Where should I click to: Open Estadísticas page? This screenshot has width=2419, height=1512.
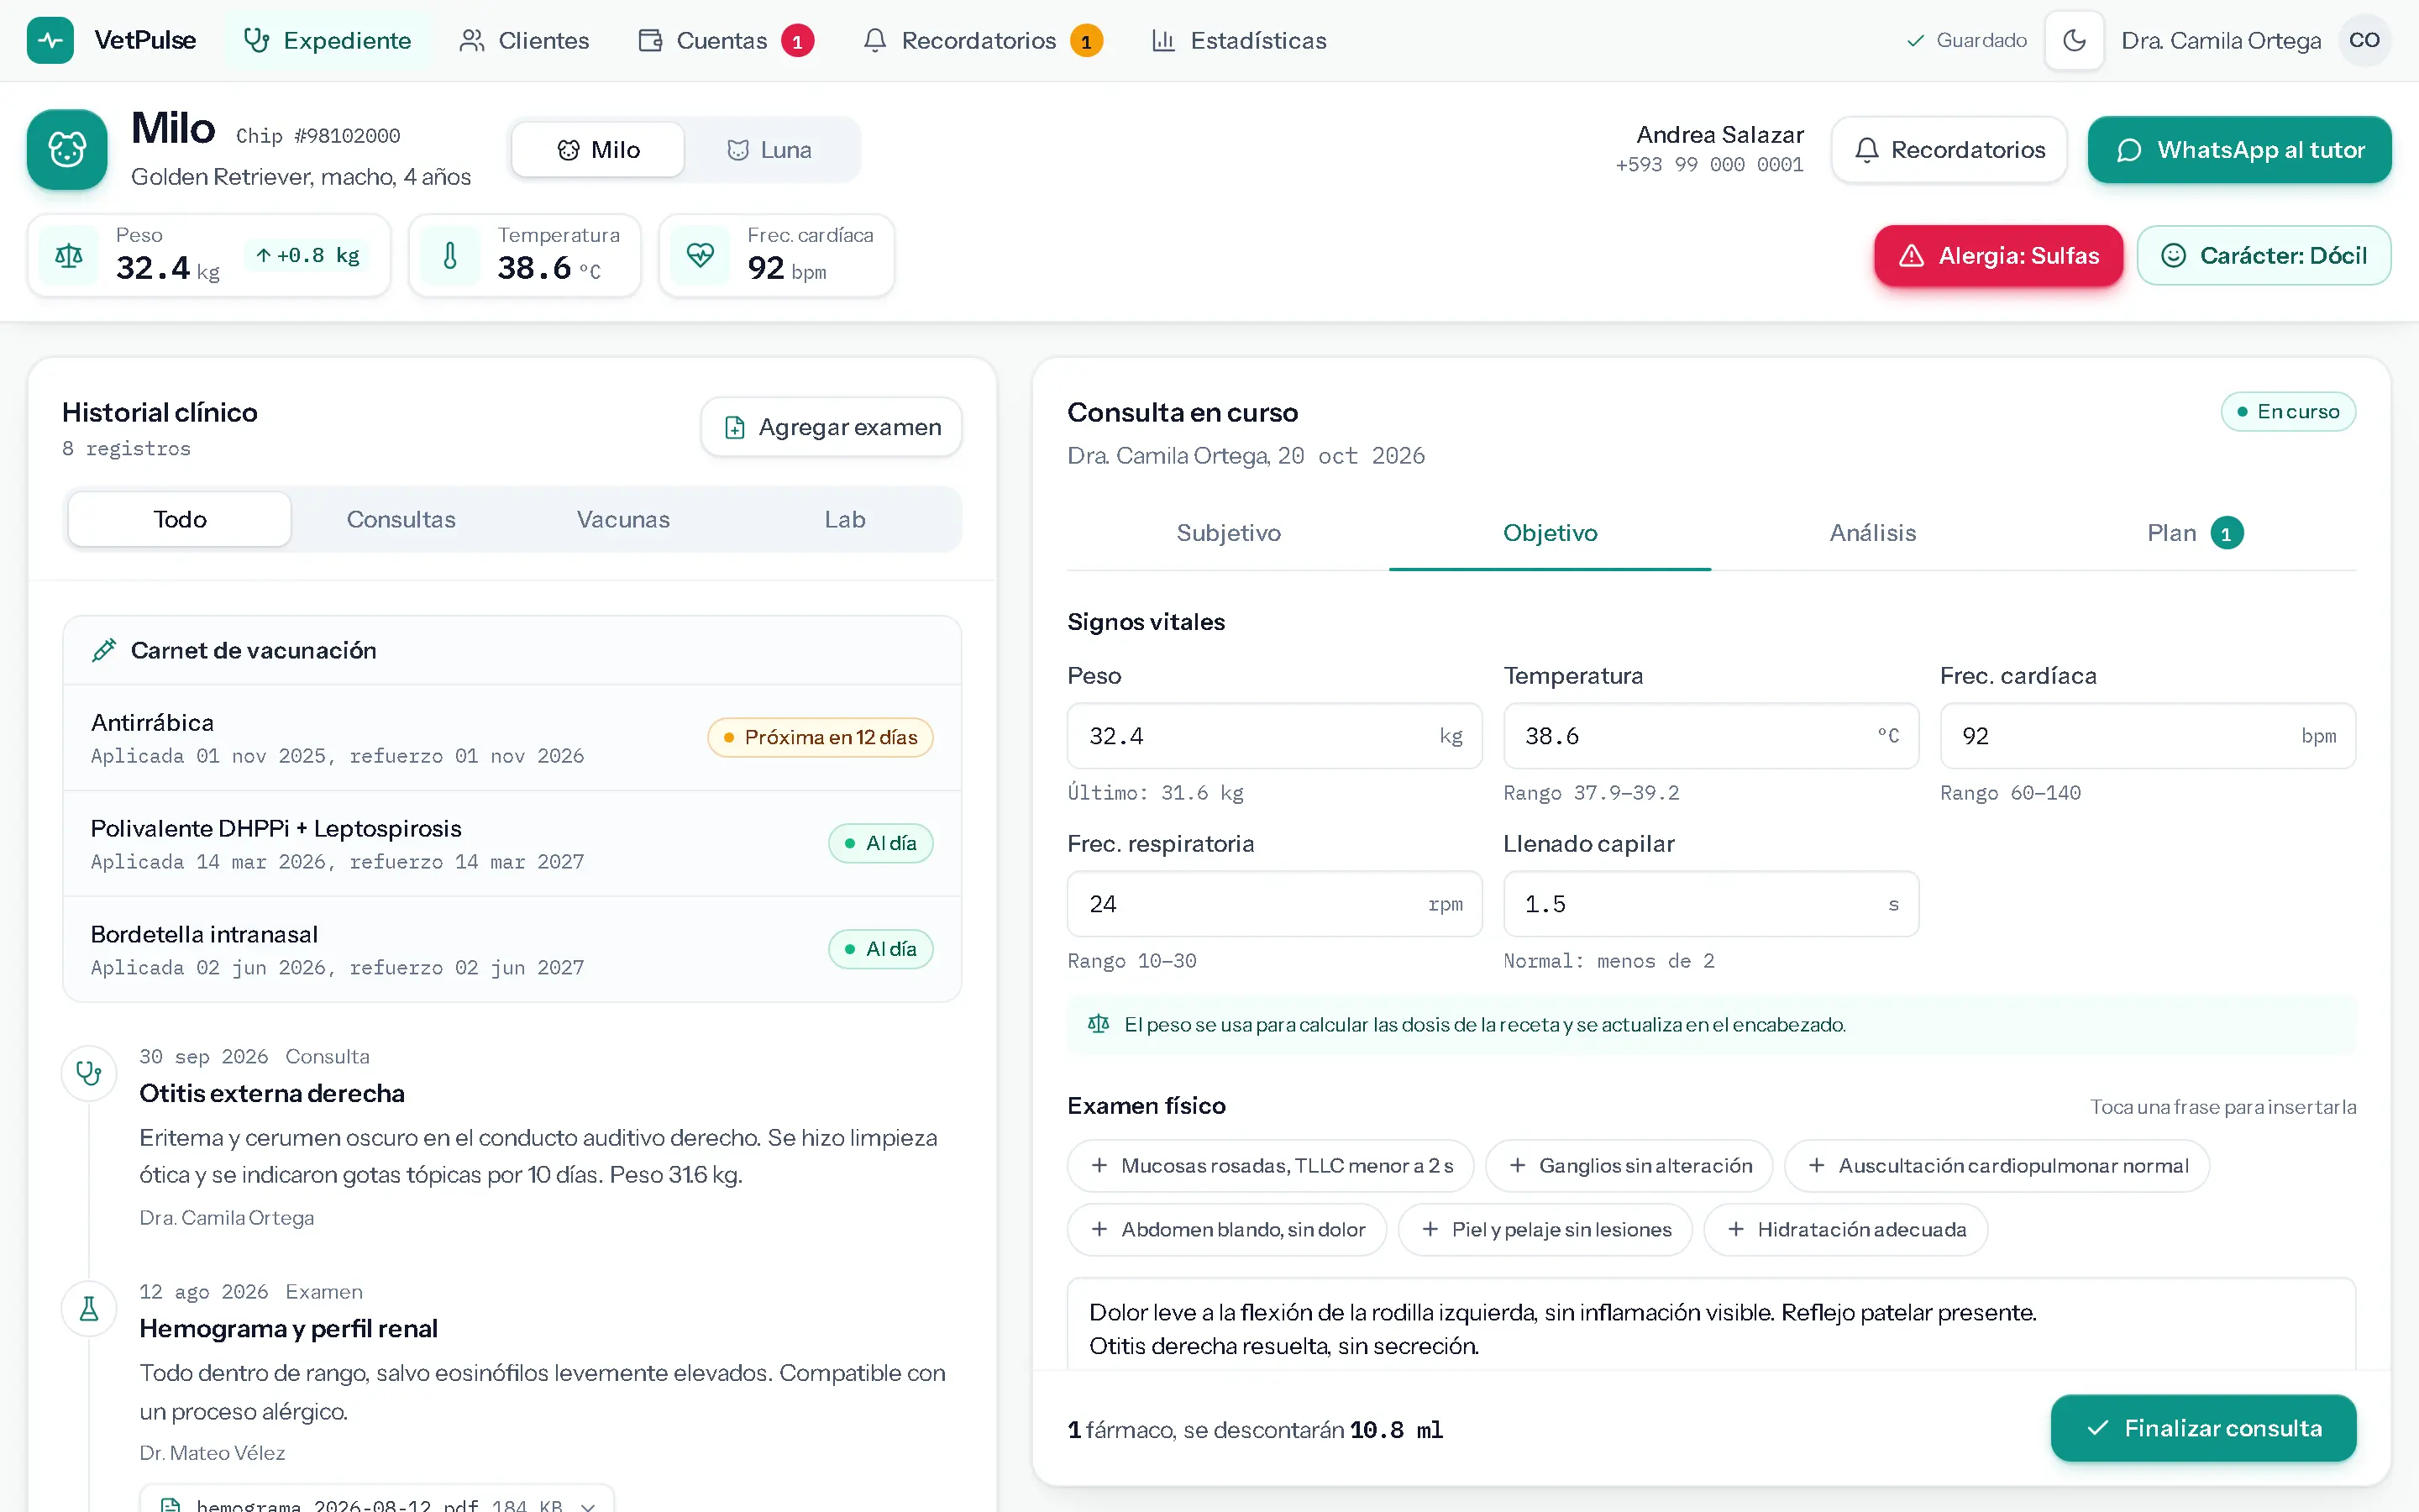pos(1240,41)
